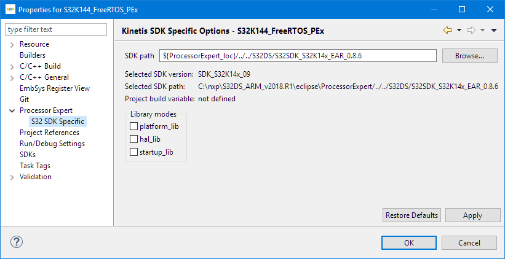Collapse the Processor Expert node
505x259 pixels.
pos(12,110)
